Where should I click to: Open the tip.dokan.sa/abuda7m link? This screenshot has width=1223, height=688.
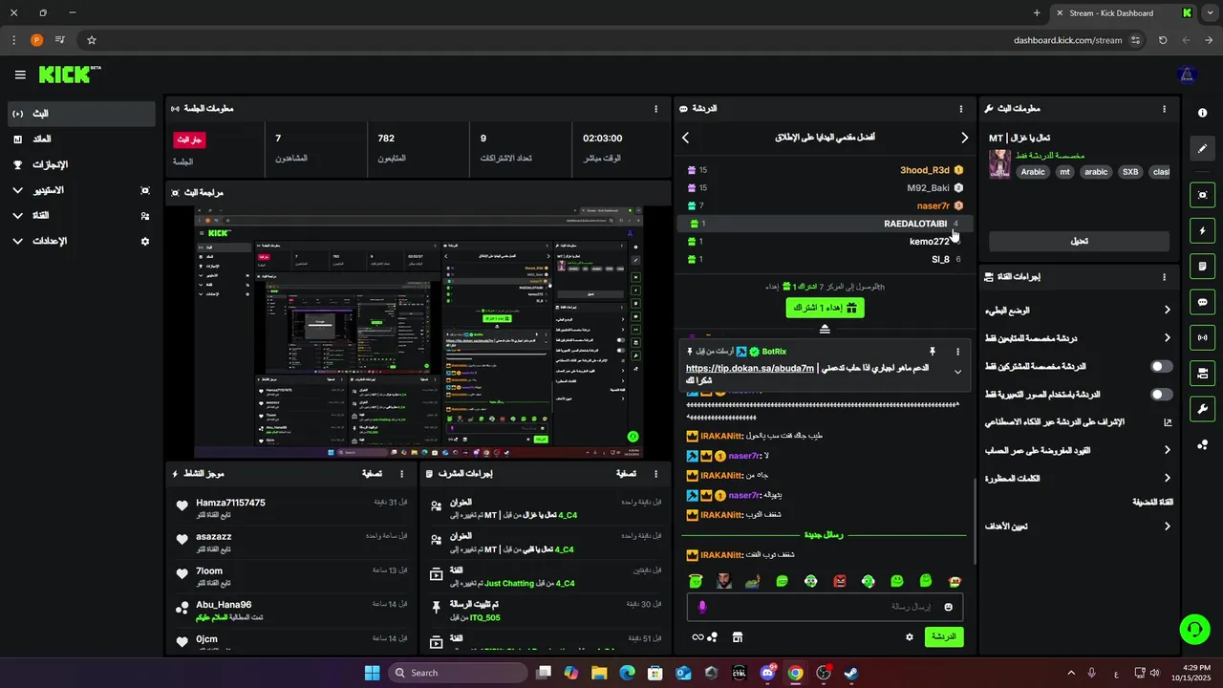(x=750, y=368)
